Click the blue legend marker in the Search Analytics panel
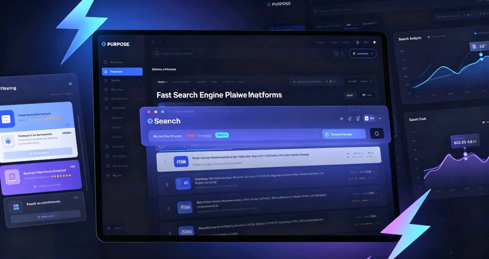The image size is (489, 259). pos(429,37)
